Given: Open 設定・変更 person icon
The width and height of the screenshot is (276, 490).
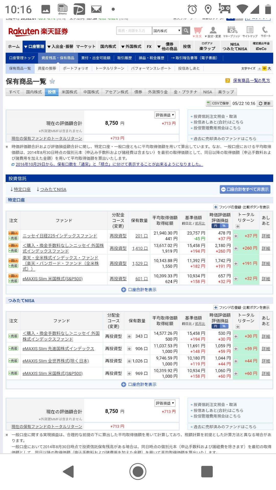Looking at the screenshot, I should click(x=213, y=32).
